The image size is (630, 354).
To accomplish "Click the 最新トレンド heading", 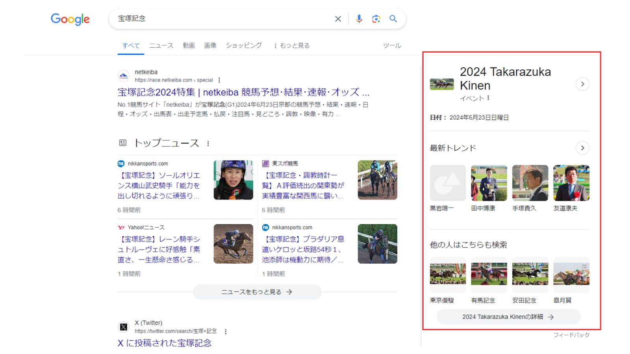I will coord(453,148).
